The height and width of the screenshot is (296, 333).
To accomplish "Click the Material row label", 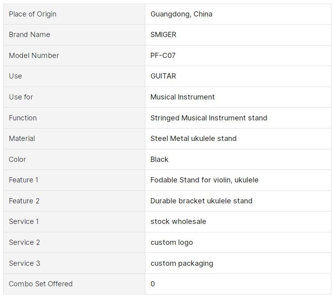I will point(22,139).
